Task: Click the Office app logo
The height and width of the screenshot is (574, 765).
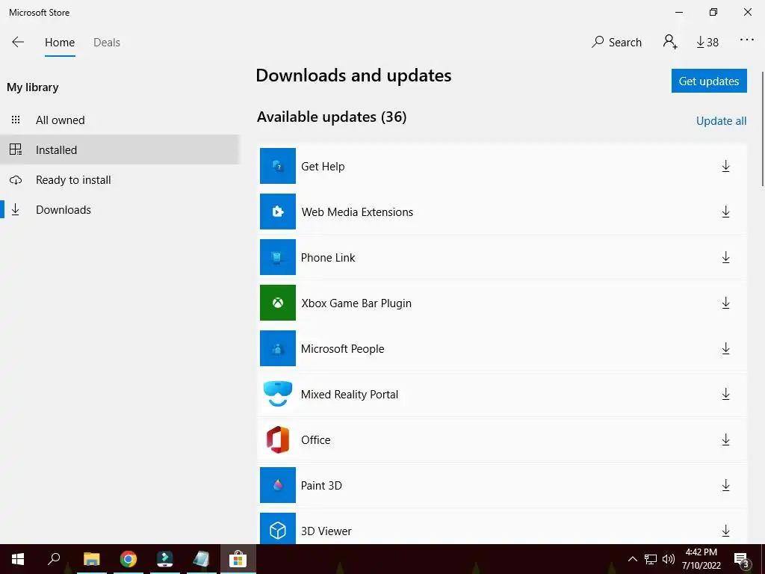Action: click(x=278, y=439)
